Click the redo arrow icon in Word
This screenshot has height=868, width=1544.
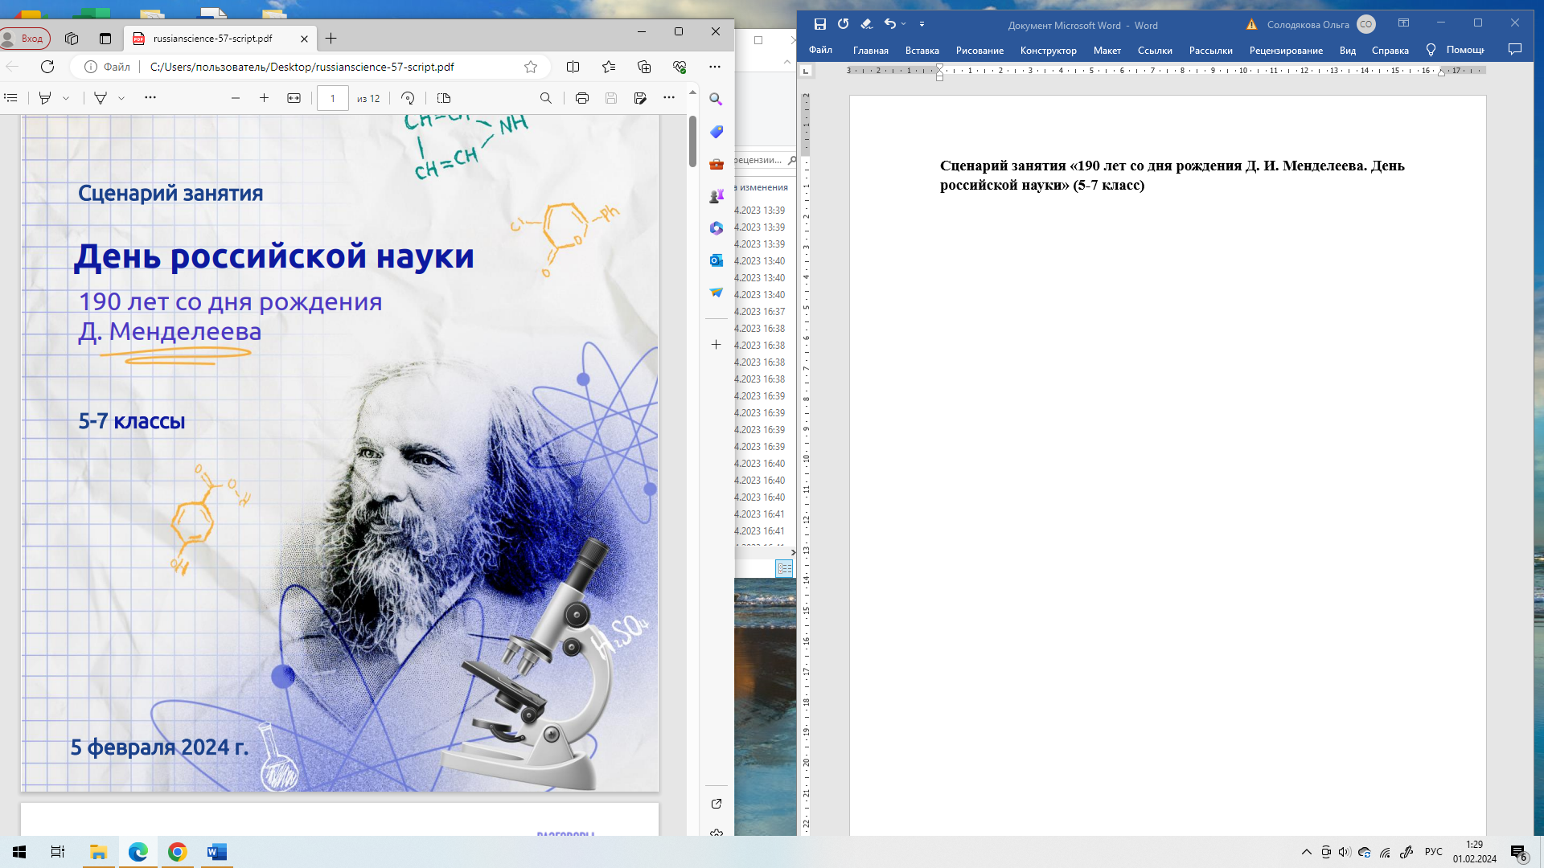[843, 23]
